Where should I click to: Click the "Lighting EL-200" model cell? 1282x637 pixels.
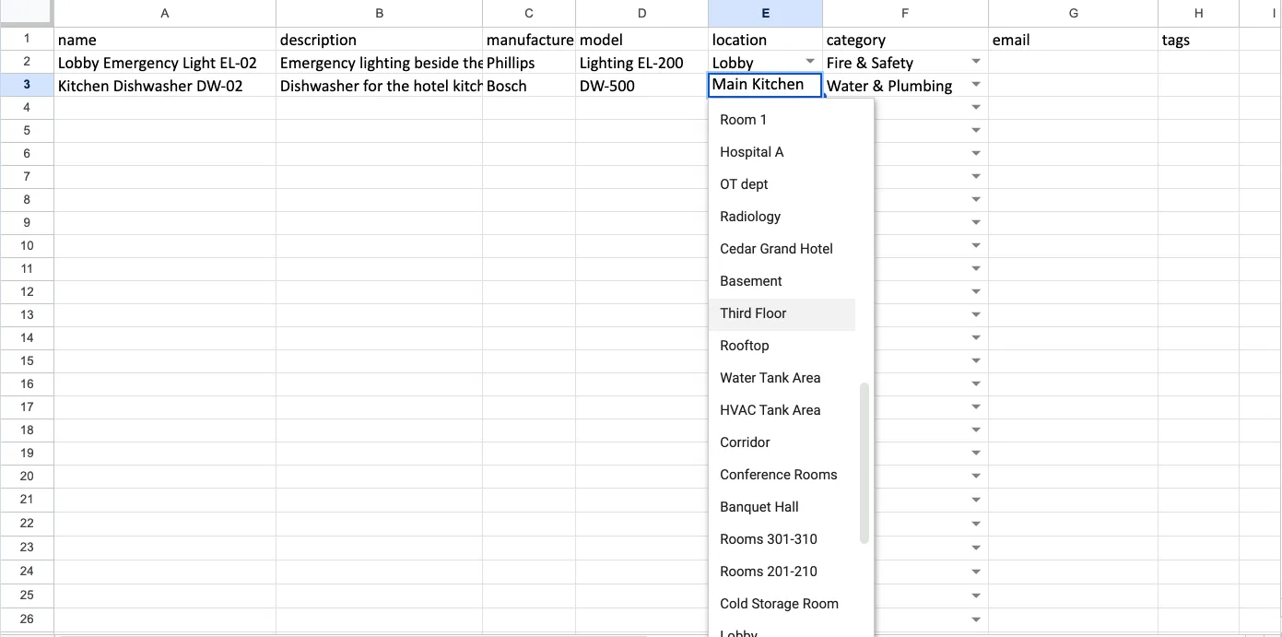click(642, 63)
